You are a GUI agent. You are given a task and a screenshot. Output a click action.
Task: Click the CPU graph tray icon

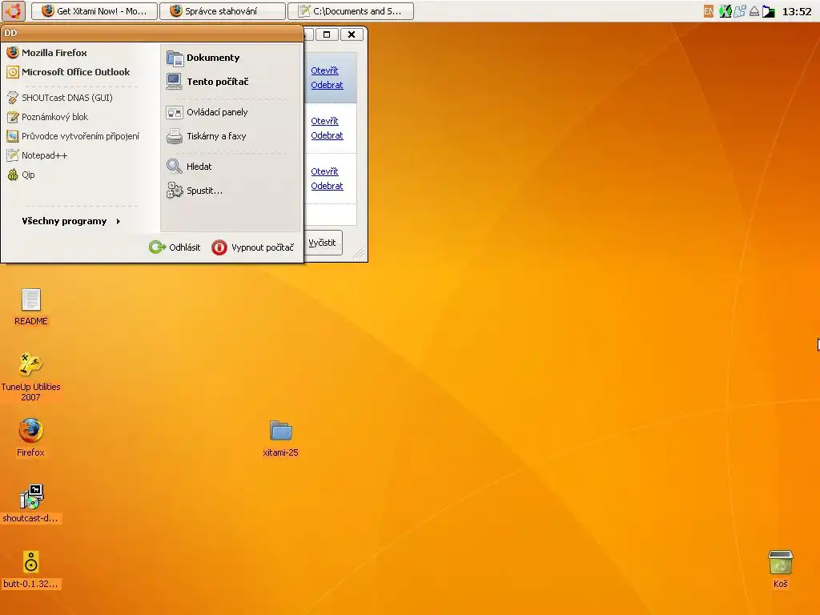tap(769, 11)
